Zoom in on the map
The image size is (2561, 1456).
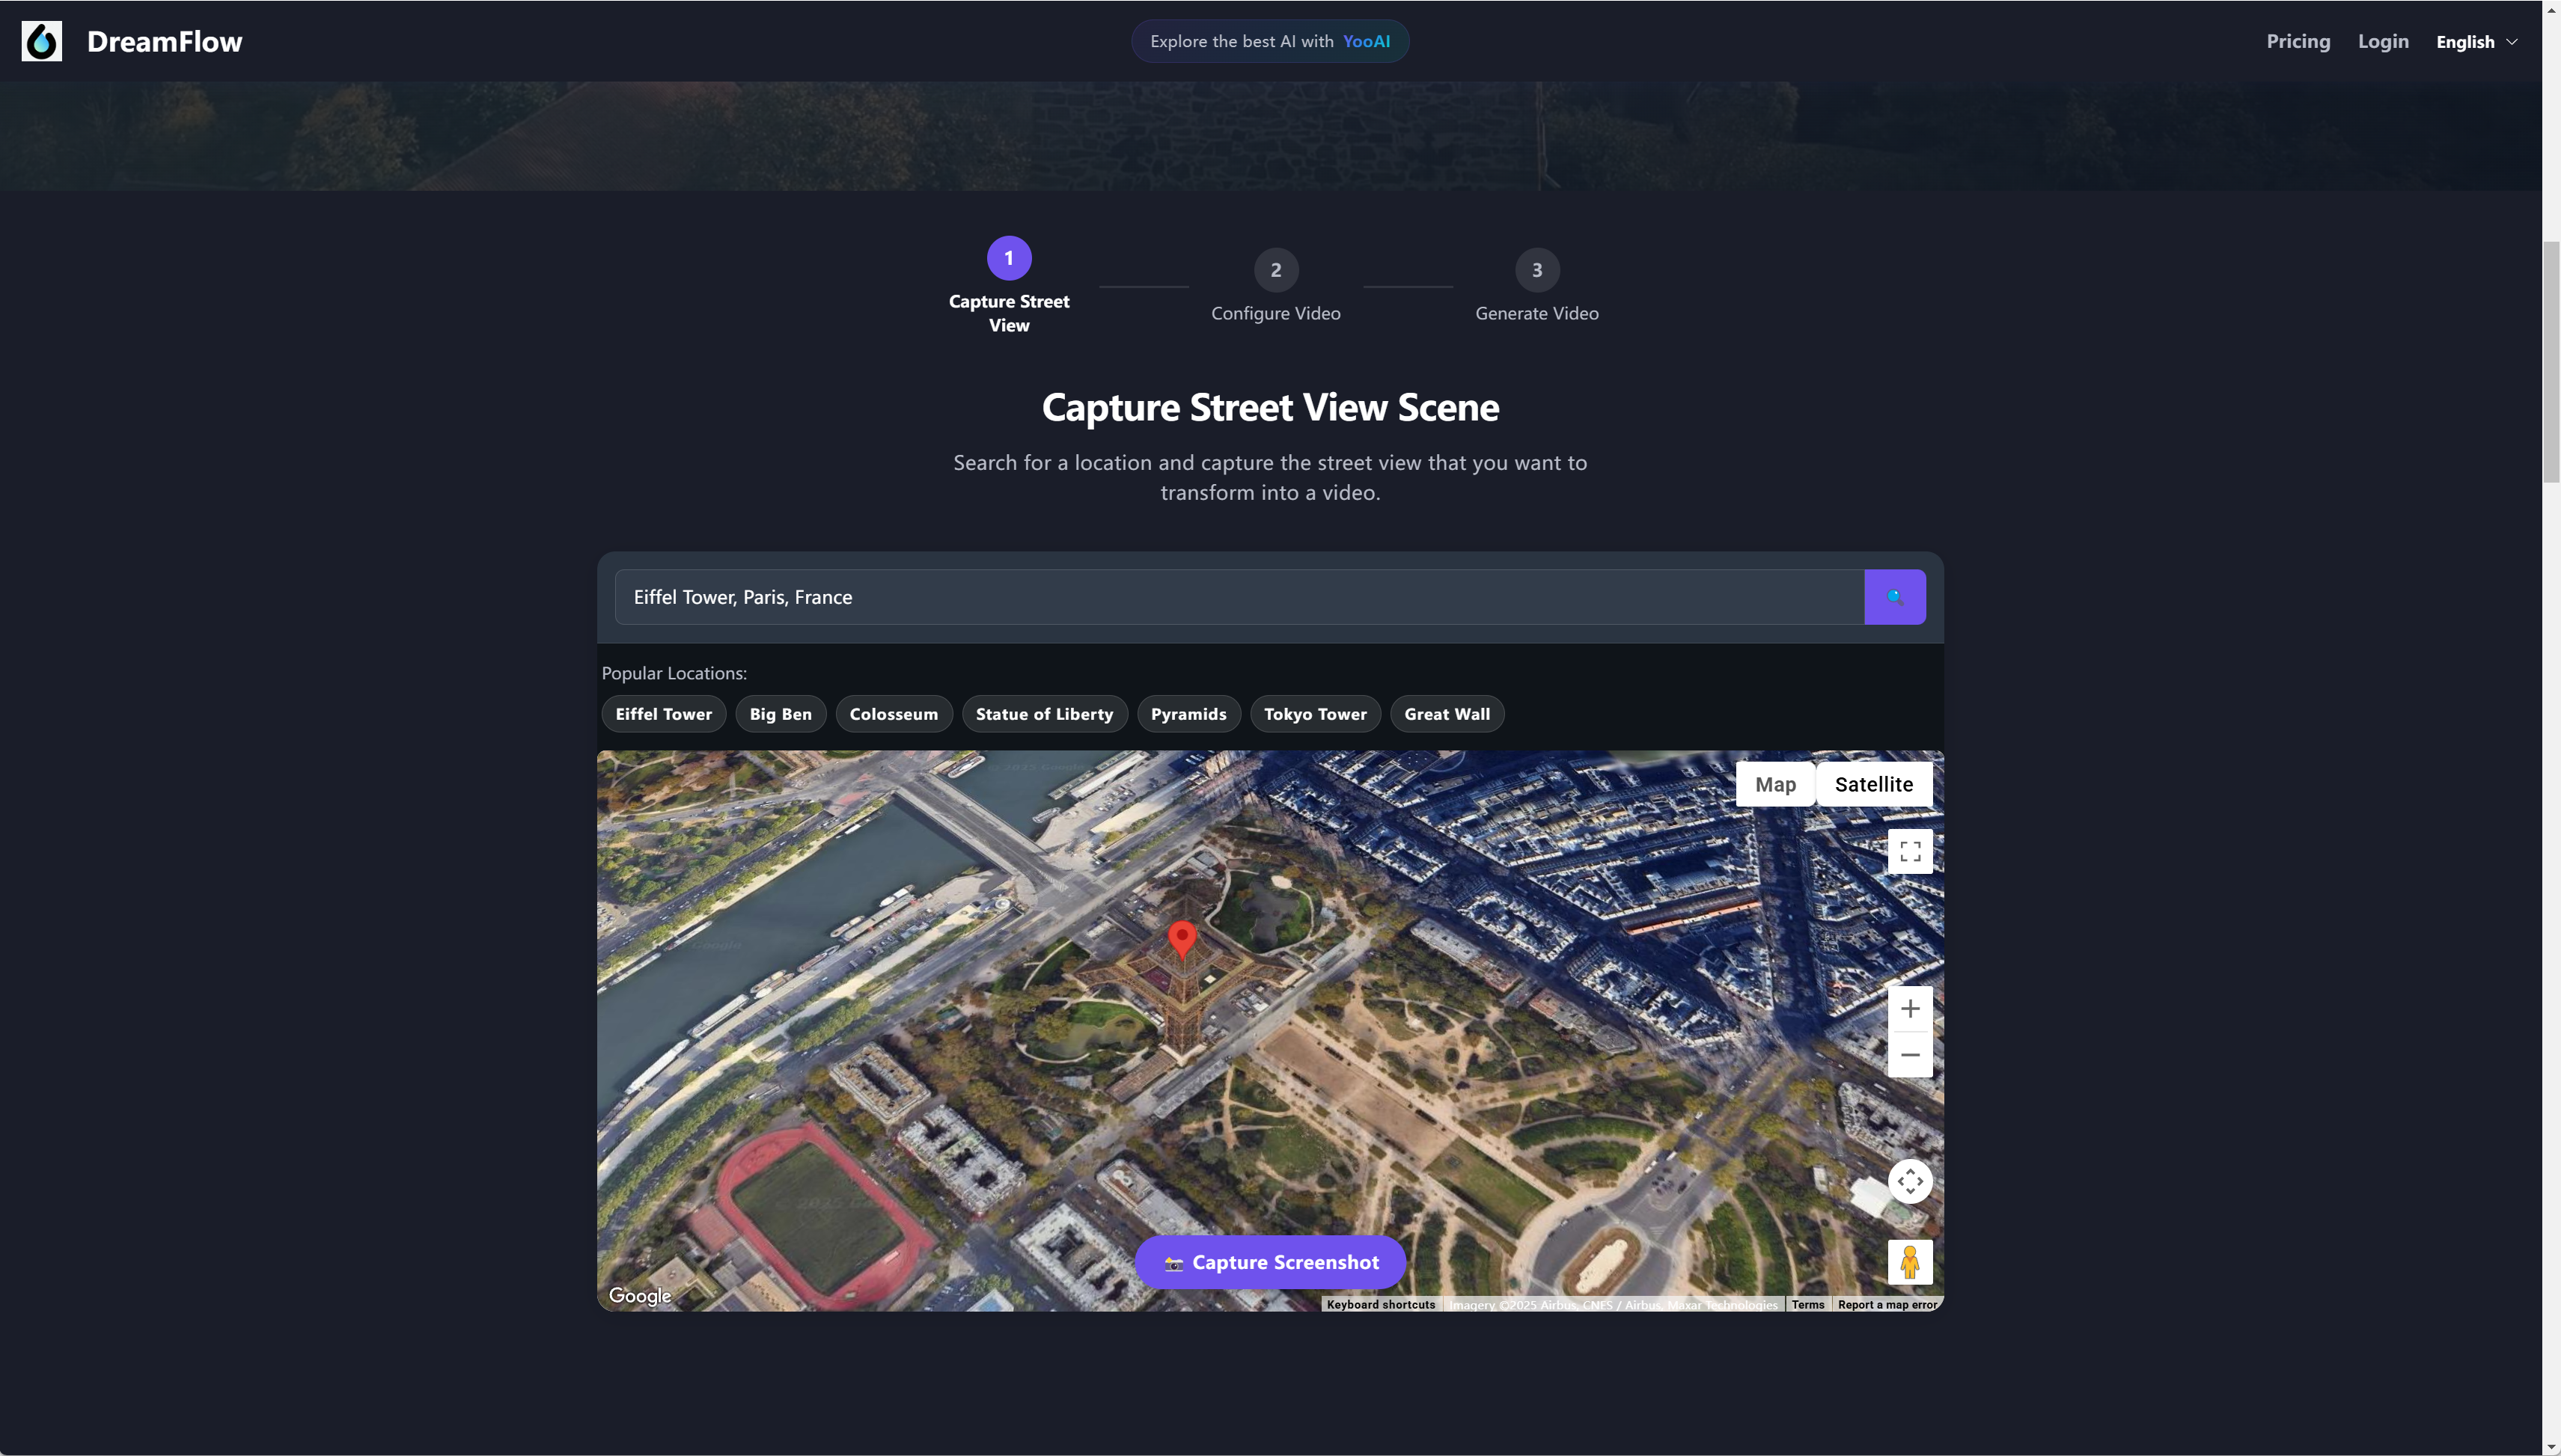pos(1909,1008)
